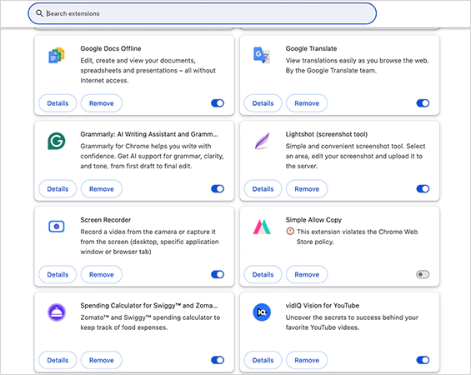The width and height of the screenshot is (471, 375).
Task: Click the Lightshot feather icon
Action: [x=262, y=141]
